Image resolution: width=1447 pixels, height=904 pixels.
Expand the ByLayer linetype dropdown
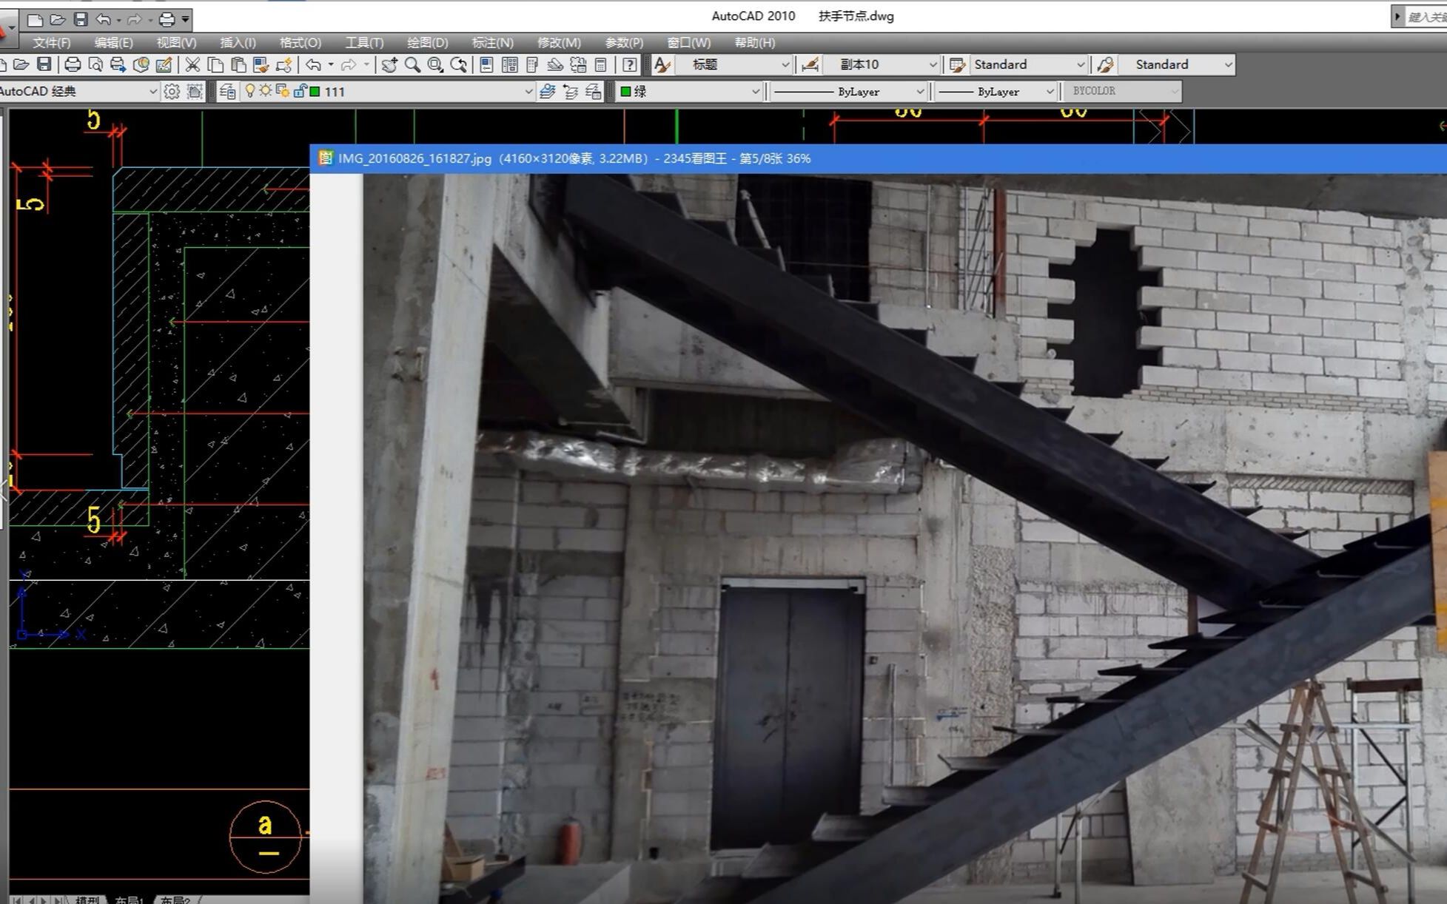coord(920,92)
